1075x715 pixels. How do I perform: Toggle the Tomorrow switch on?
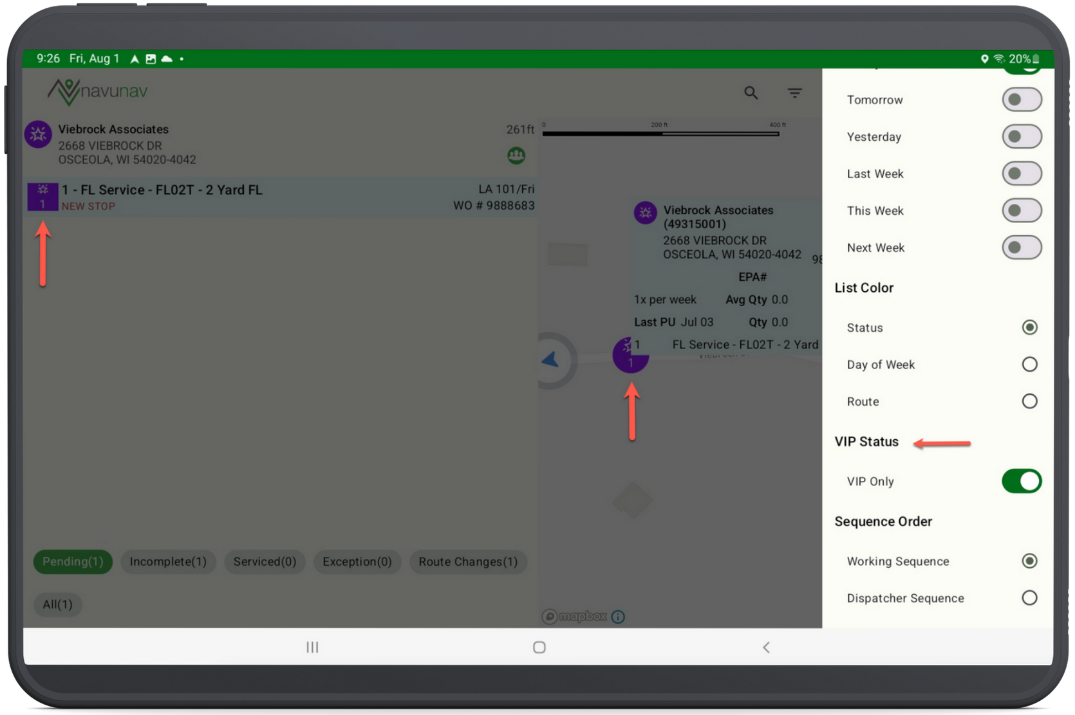(1022, 100)
